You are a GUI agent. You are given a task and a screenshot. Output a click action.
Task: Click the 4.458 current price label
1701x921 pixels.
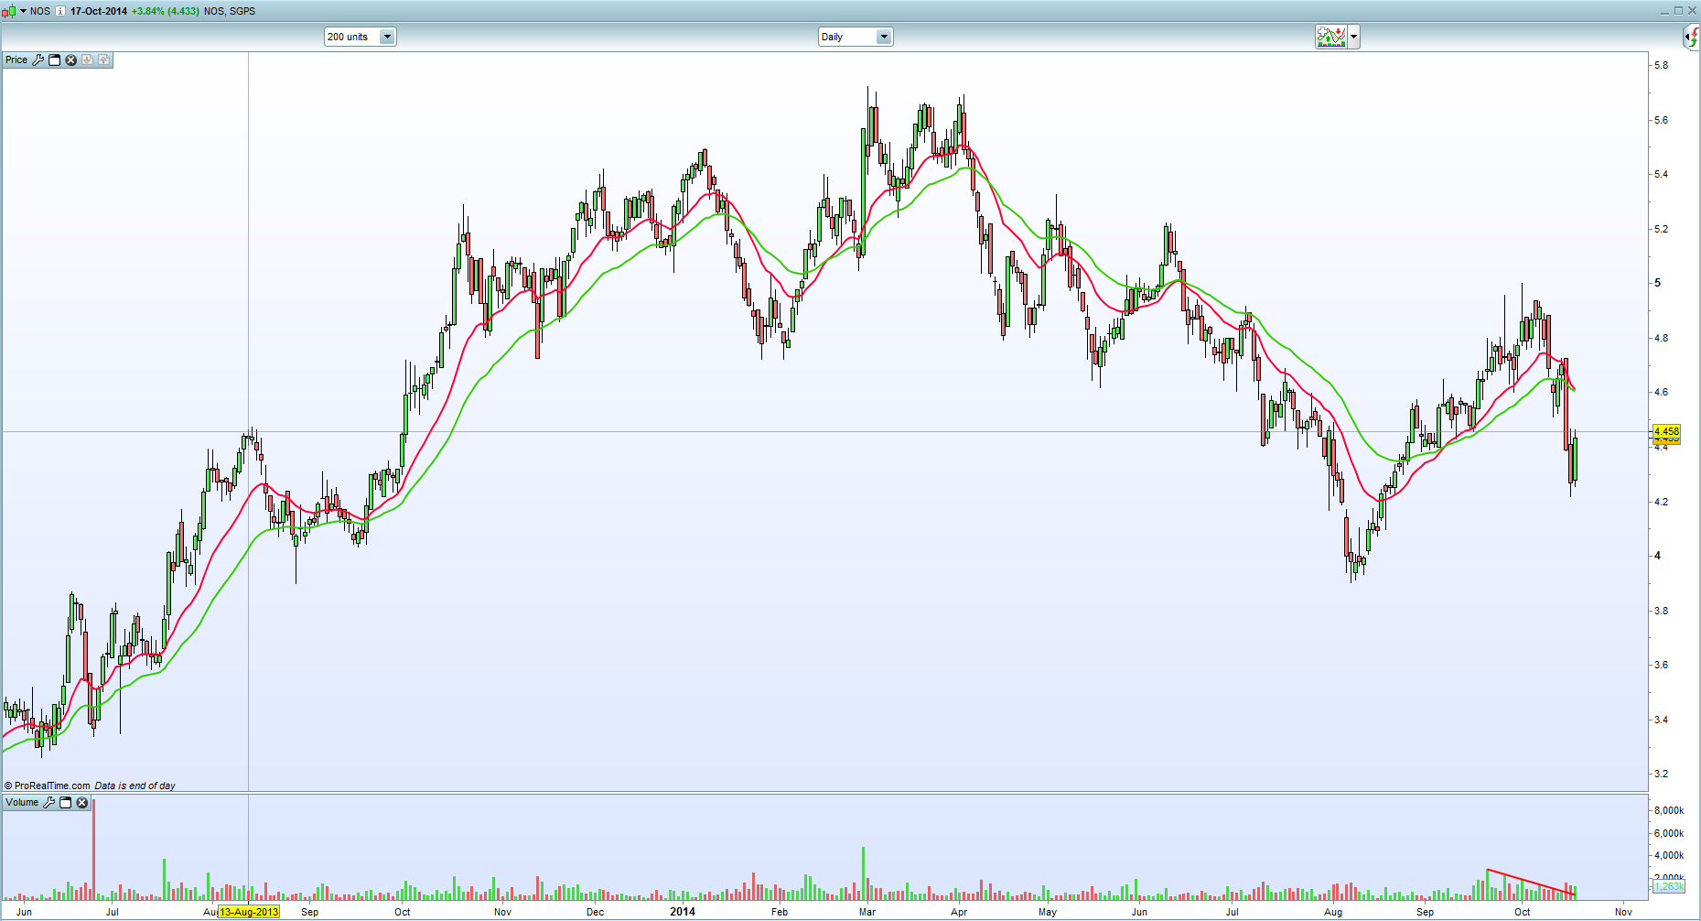click(x=1666, y=431)
